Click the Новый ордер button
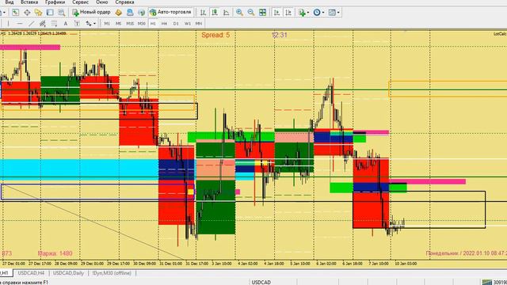507x285 pixels. point(92,13)
